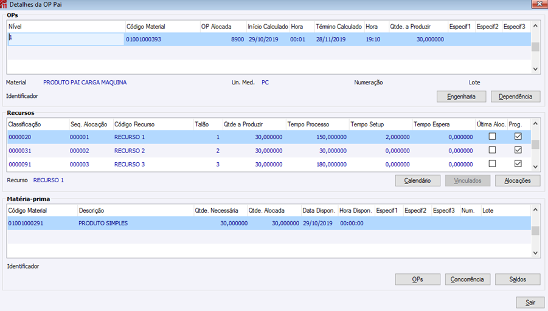
Task: Enable Última Aloc. checkbox for RECURSO 1
Action: [492, 137]
